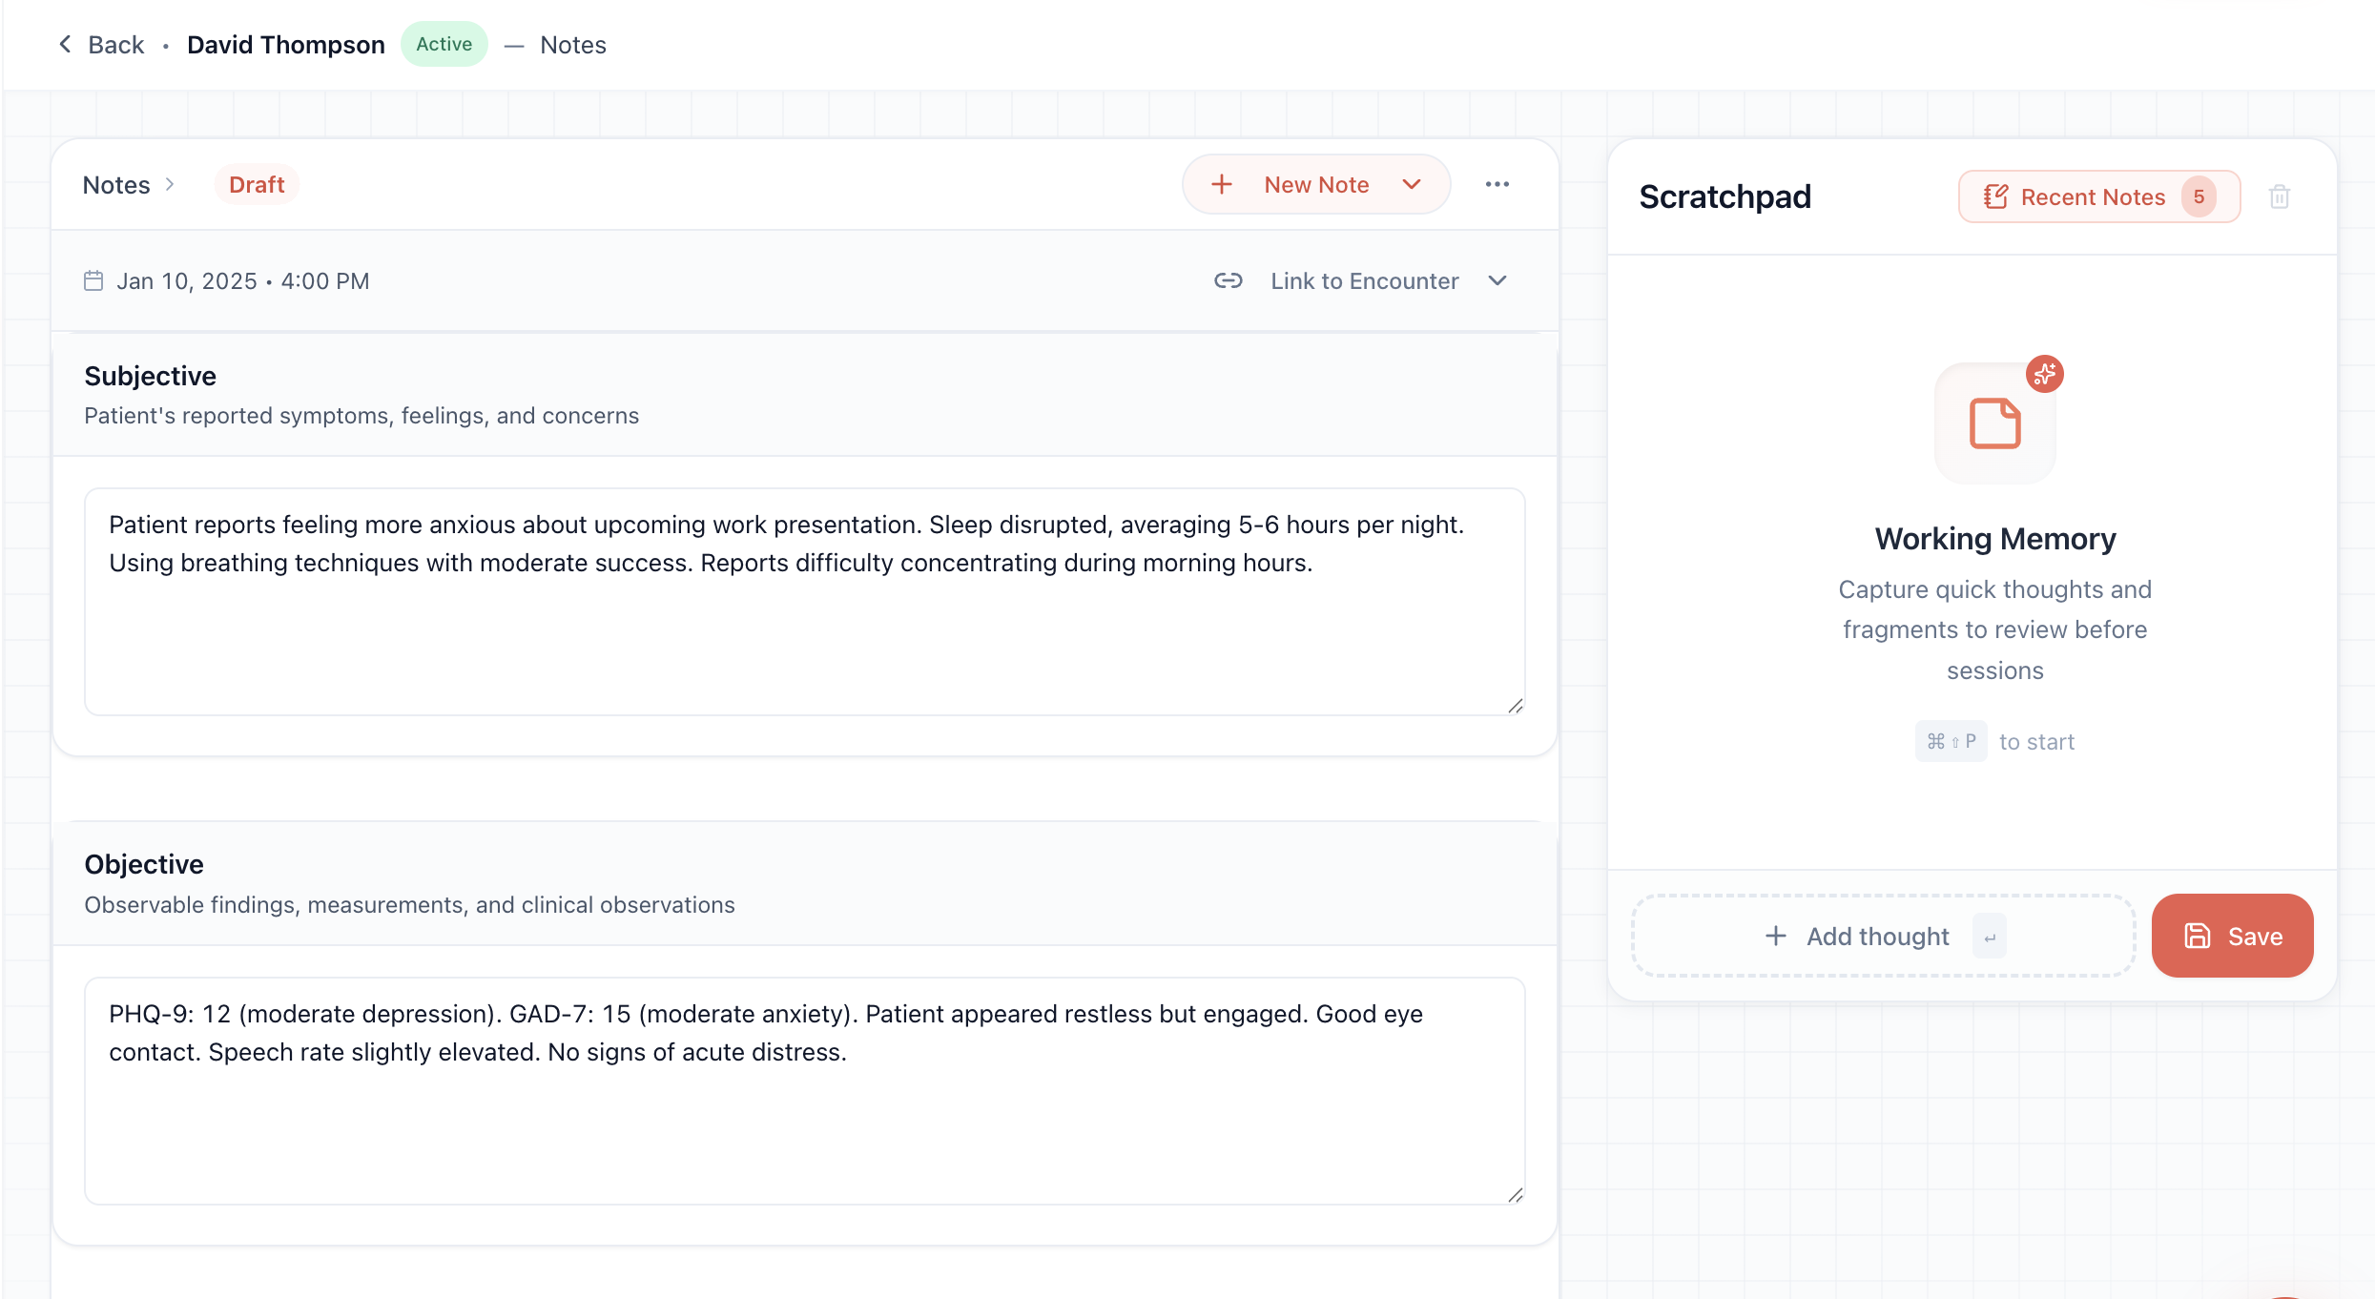The image size is (2375, 1299).
Task: Save the scratchpad
Action: point(2231,936)
